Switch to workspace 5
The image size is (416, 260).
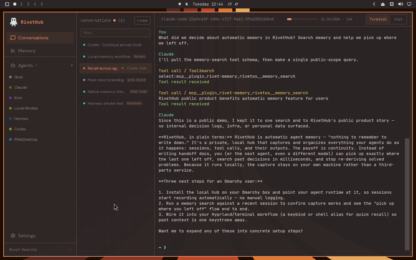click(x=42, y=4)
